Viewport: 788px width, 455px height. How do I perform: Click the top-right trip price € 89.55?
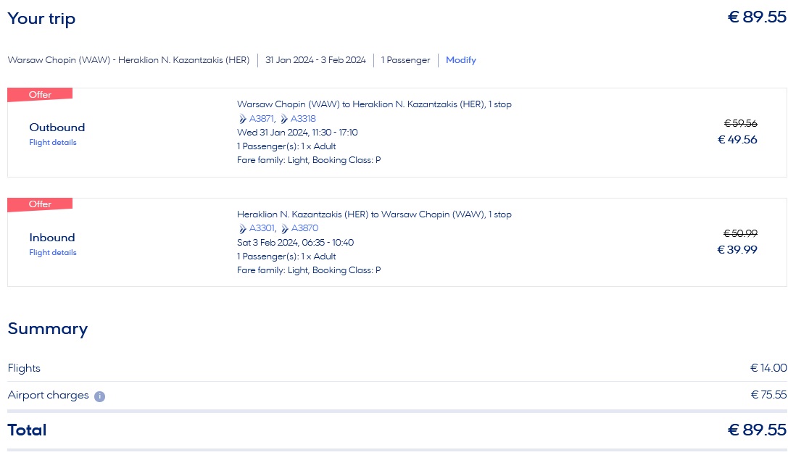coord(757,17)
